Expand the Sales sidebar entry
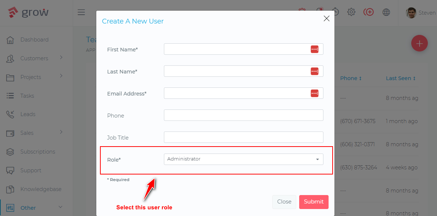Screen dimensions: 437x216 [28, 133]
